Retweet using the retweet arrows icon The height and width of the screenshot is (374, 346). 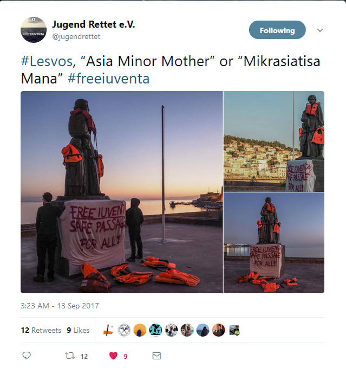coord(70,356)
